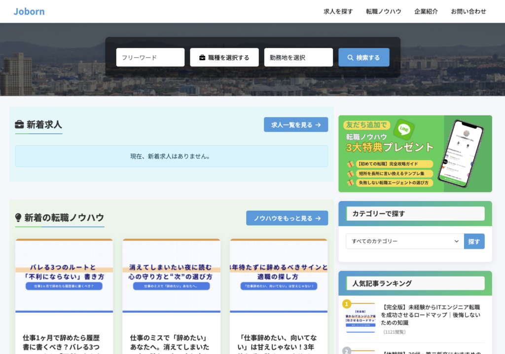
Task: Focus the フリーワード search field
Action: (150, 57)
